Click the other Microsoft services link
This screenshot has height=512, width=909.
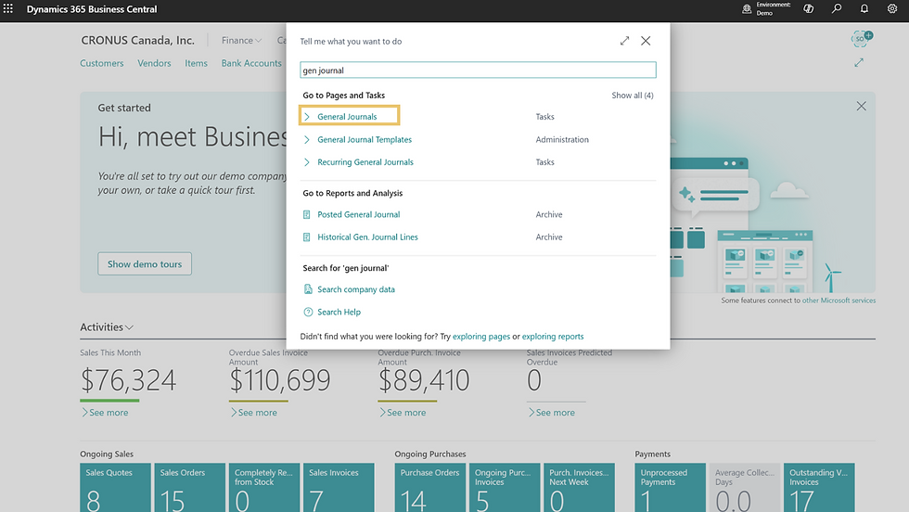[x=839, y=301]
